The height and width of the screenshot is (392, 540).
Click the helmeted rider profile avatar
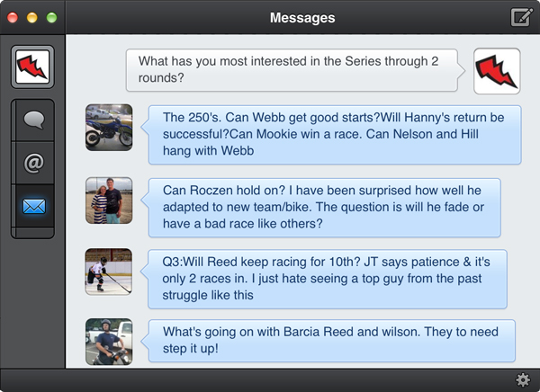pos(109,342)
